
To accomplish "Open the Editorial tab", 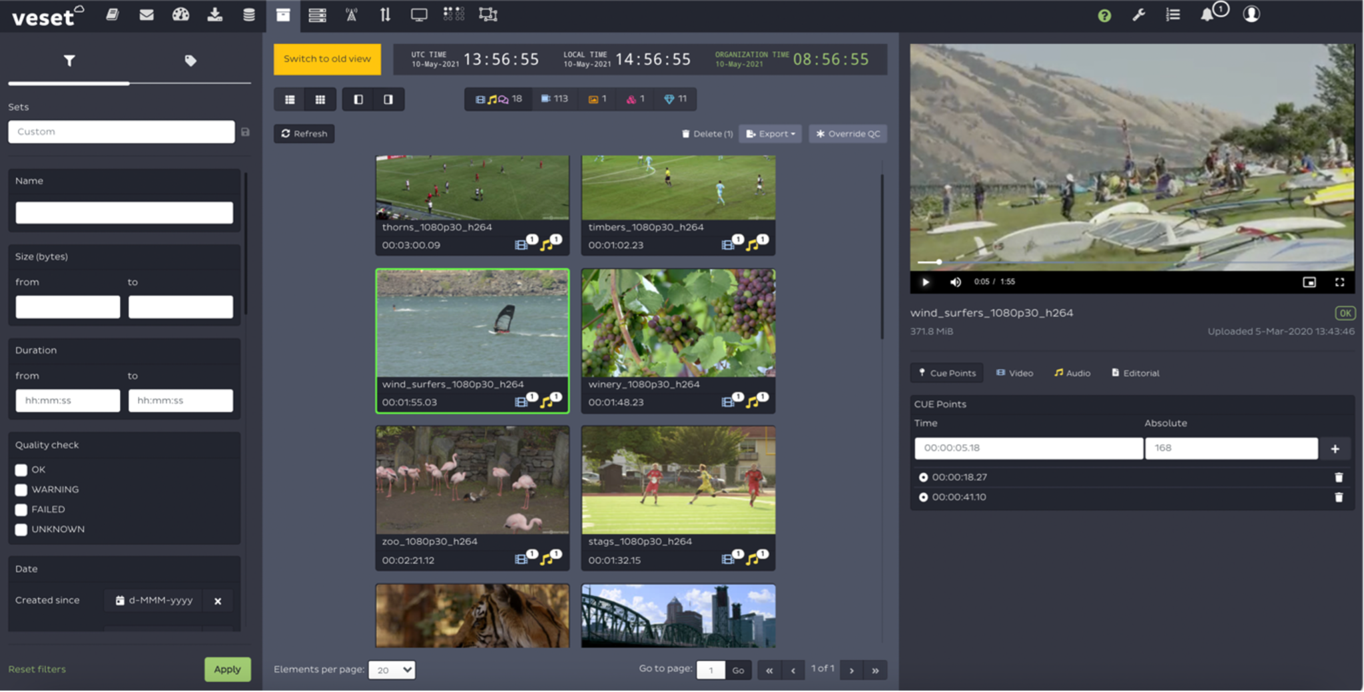I will [x=1136, y=373].
